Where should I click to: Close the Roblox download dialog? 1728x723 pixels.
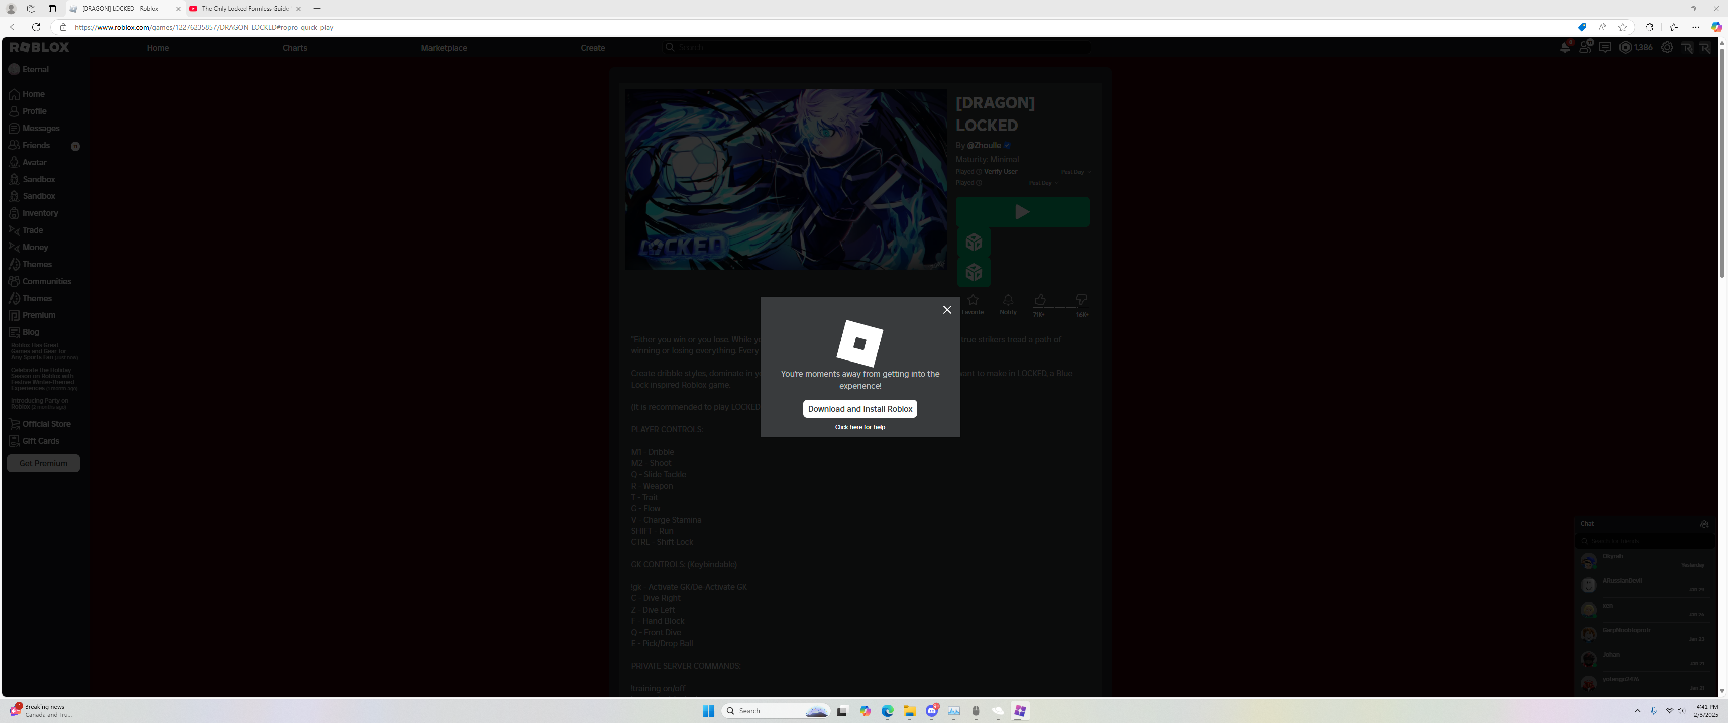(946, 310)
